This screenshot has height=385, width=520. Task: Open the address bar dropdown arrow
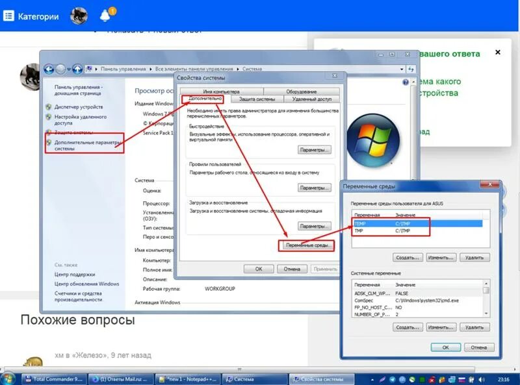pos(402,69)
